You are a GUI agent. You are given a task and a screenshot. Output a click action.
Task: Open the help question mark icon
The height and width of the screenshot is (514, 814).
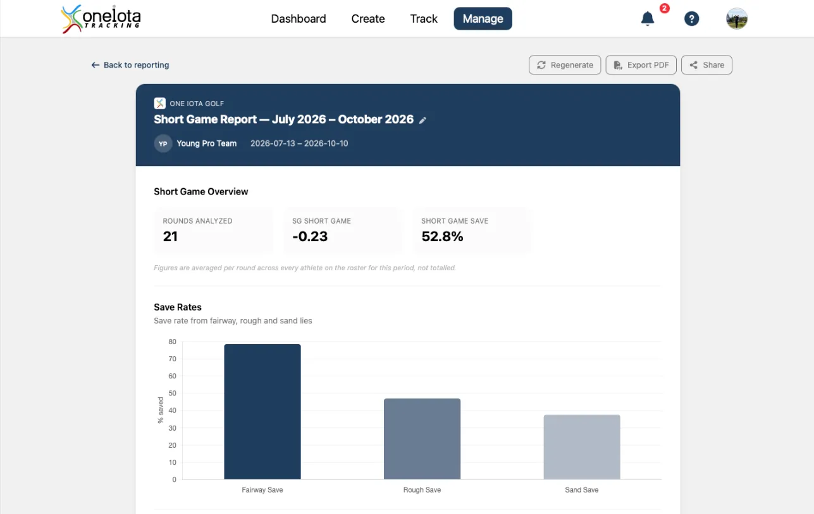click(x=692, y=19)
